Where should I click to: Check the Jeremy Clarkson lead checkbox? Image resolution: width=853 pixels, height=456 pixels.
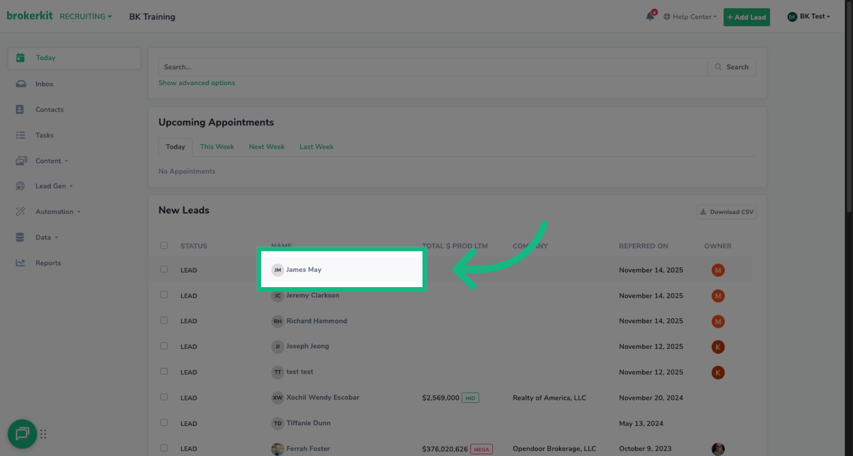[164, 295]
